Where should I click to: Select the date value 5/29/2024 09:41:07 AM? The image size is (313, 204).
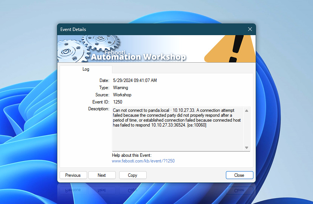point(135,80)
